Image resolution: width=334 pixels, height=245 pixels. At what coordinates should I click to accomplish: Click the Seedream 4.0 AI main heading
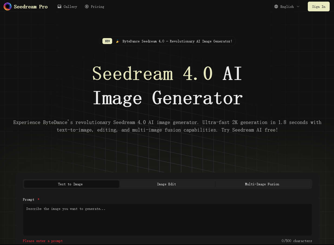click(x=167, y=73)
